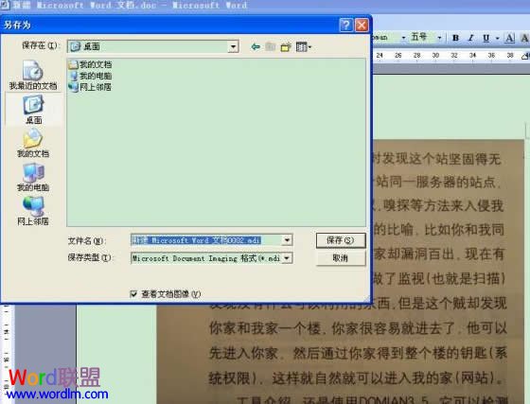
Task: Select 网上邻居 in the file list
Action: click(x=90, y=87)
